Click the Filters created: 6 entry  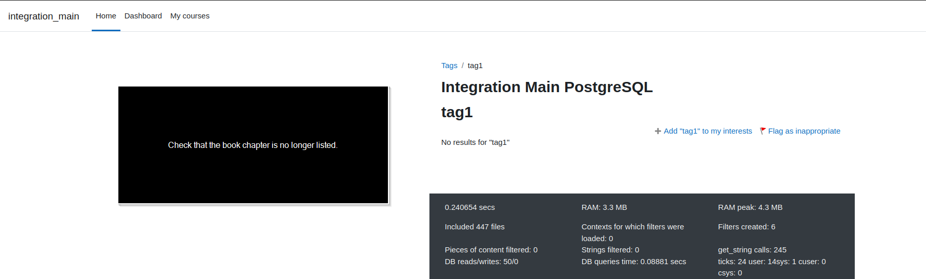pos(747,227)
